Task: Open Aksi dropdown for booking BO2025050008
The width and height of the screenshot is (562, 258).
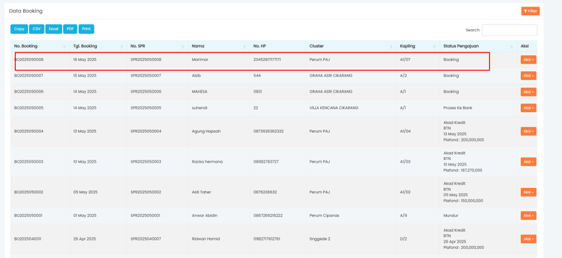Action: pos(529,59)
